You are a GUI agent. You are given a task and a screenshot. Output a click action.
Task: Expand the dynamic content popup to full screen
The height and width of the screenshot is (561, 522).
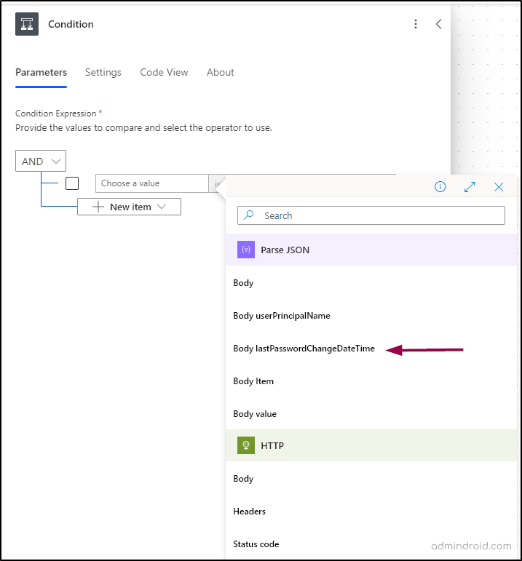470,187
